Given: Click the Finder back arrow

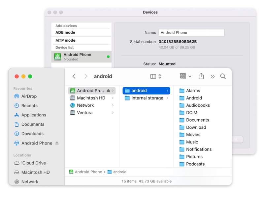Looking at the screenshot, I should coord(74,76).
